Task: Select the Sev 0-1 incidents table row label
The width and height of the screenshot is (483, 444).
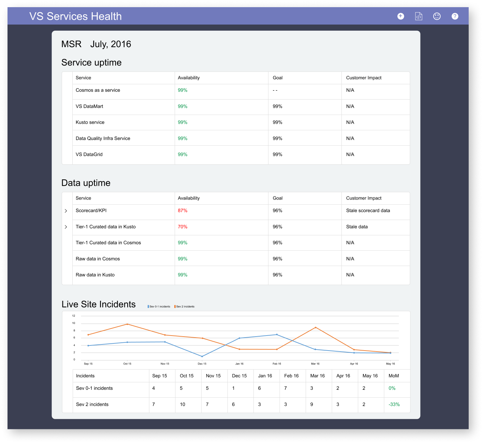Action: coord(94,388)
